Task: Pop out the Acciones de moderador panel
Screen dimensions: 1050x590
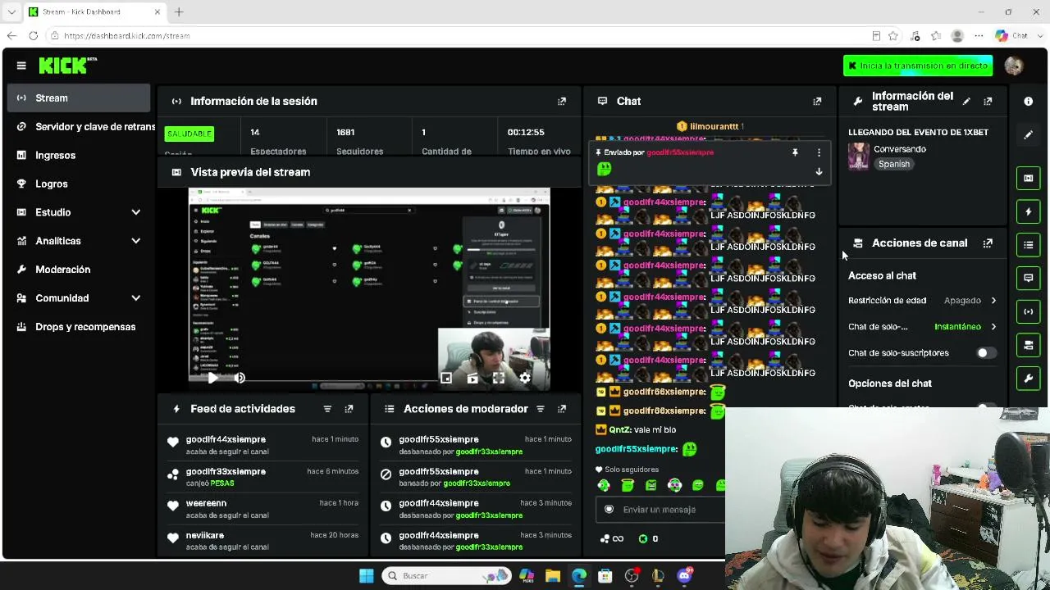Action: [x=562, y=409]
